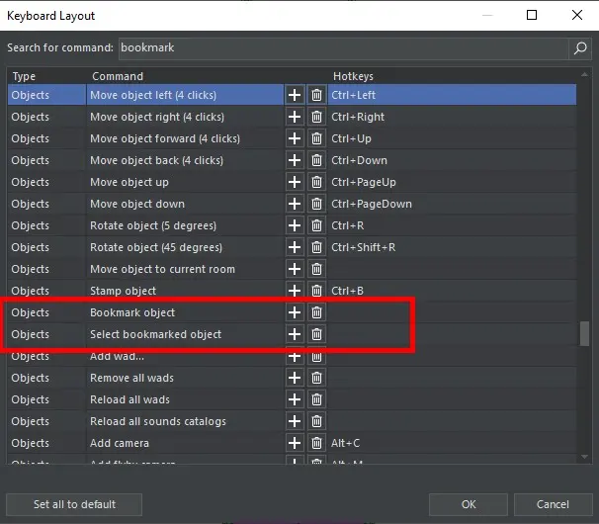599x524 pixels.
Task: Add hotkey for Select bookmarked object
Action: click(295, 334)
